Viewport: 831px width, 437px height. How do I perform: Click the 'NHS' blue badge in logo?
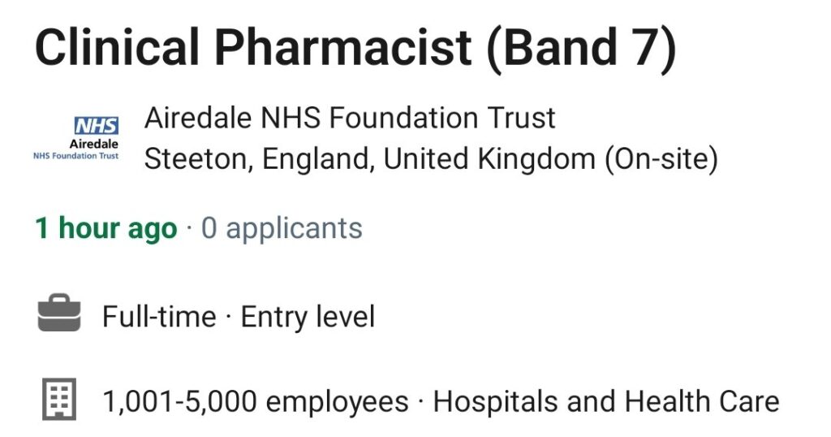tap(97, 126)
